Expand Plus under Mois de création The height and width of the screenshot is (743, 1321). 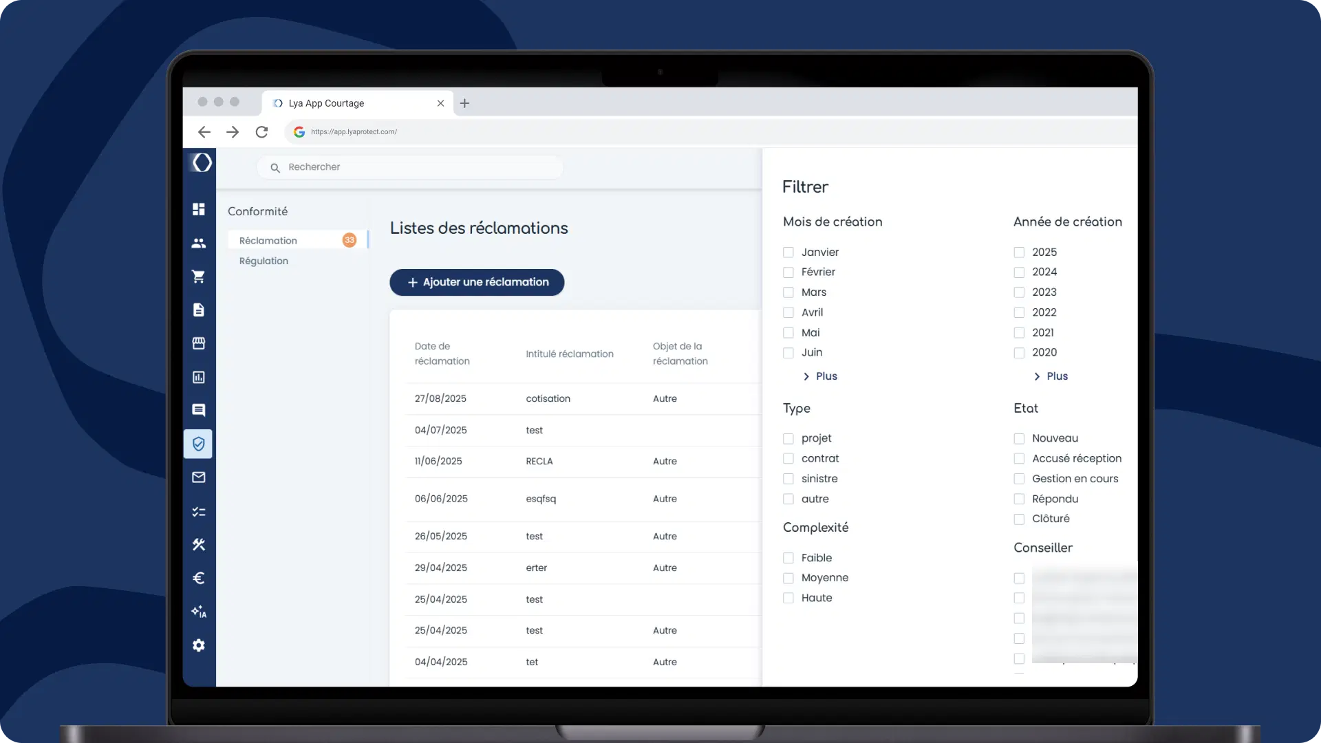(820, 376)
